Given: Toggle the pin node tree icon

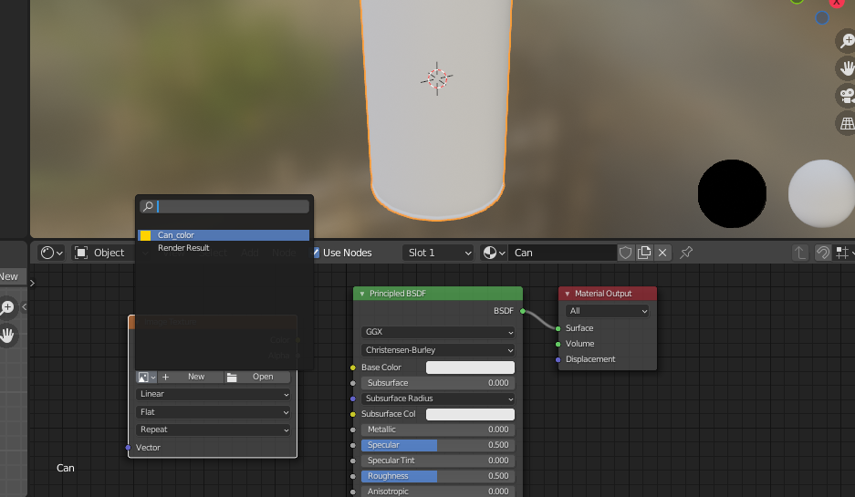Looking at the screenshot, I should pos(686,253).
